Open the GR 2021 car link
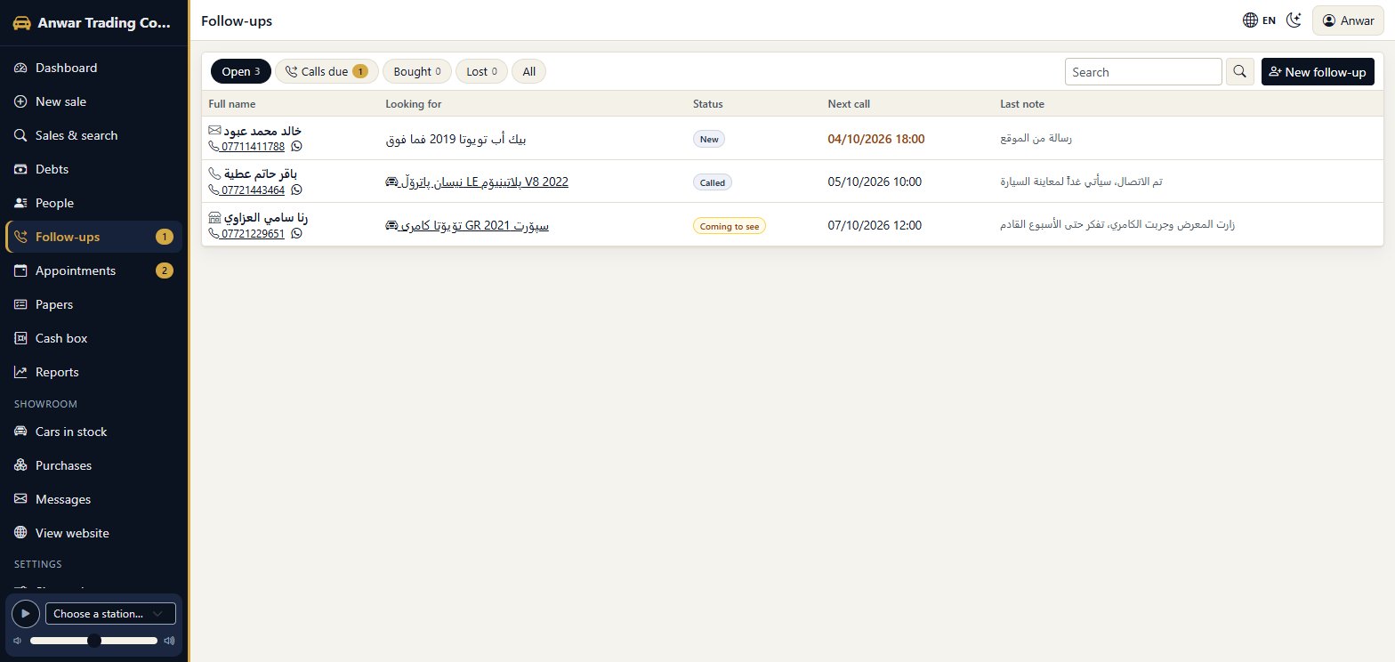Image resolution: width=1395 pixels, height=662 pixels. [467, 225]
